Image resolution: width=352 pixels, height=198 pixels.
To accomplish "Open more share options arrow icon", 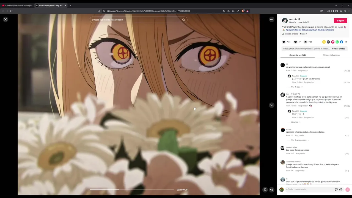I will [346, 42].
